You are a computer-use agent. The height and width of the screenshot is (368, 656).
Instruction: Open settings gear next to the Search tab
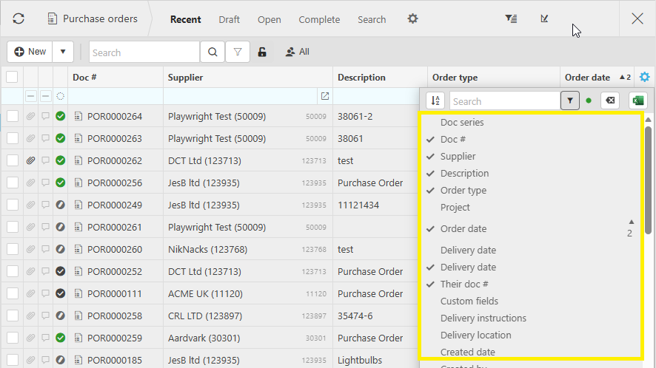413,19
